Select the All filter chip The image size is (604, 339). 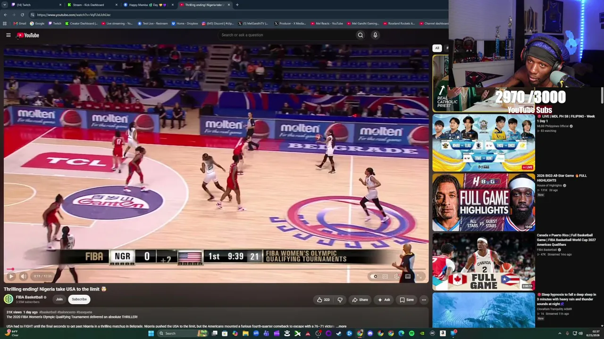click(437, 48)
